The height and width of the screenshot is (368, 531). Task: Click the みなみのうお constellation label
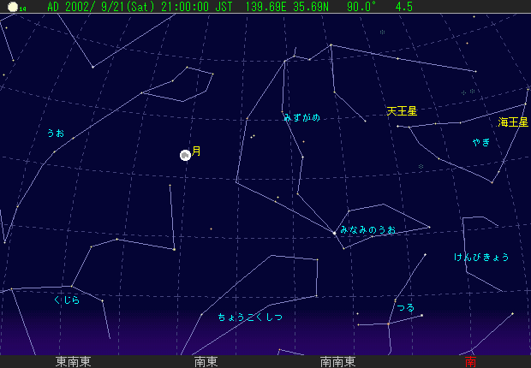(x=367, y=230)
